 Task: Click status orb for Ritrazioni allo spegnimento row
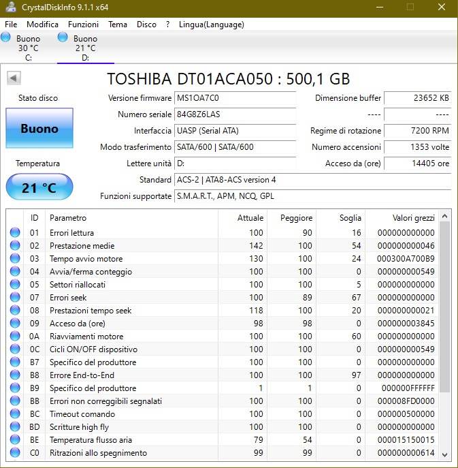[x=15, y=452]
